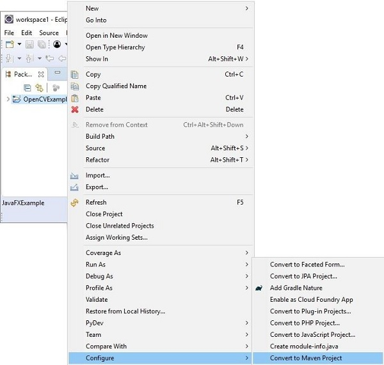Open the Next Annotation dropdown arrow
384x365 pixels.
(19, 59)
